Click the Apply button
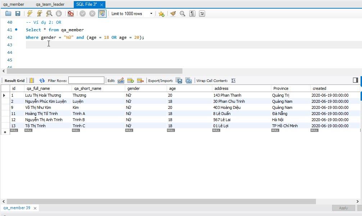The height and width of the screenshot is (216, 362). click(343, 208)
